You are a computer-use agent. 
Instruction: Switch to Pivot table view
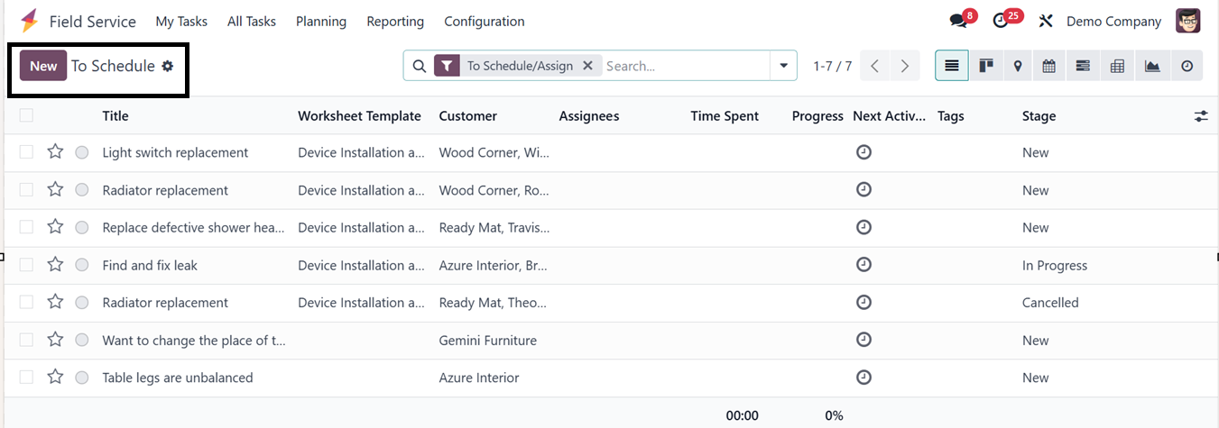[x=1117, y=66]
